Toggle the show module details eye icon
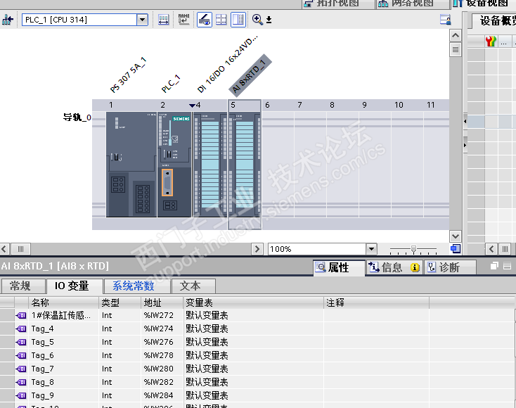Screen dimensions: 516x408 click(205, 20)
